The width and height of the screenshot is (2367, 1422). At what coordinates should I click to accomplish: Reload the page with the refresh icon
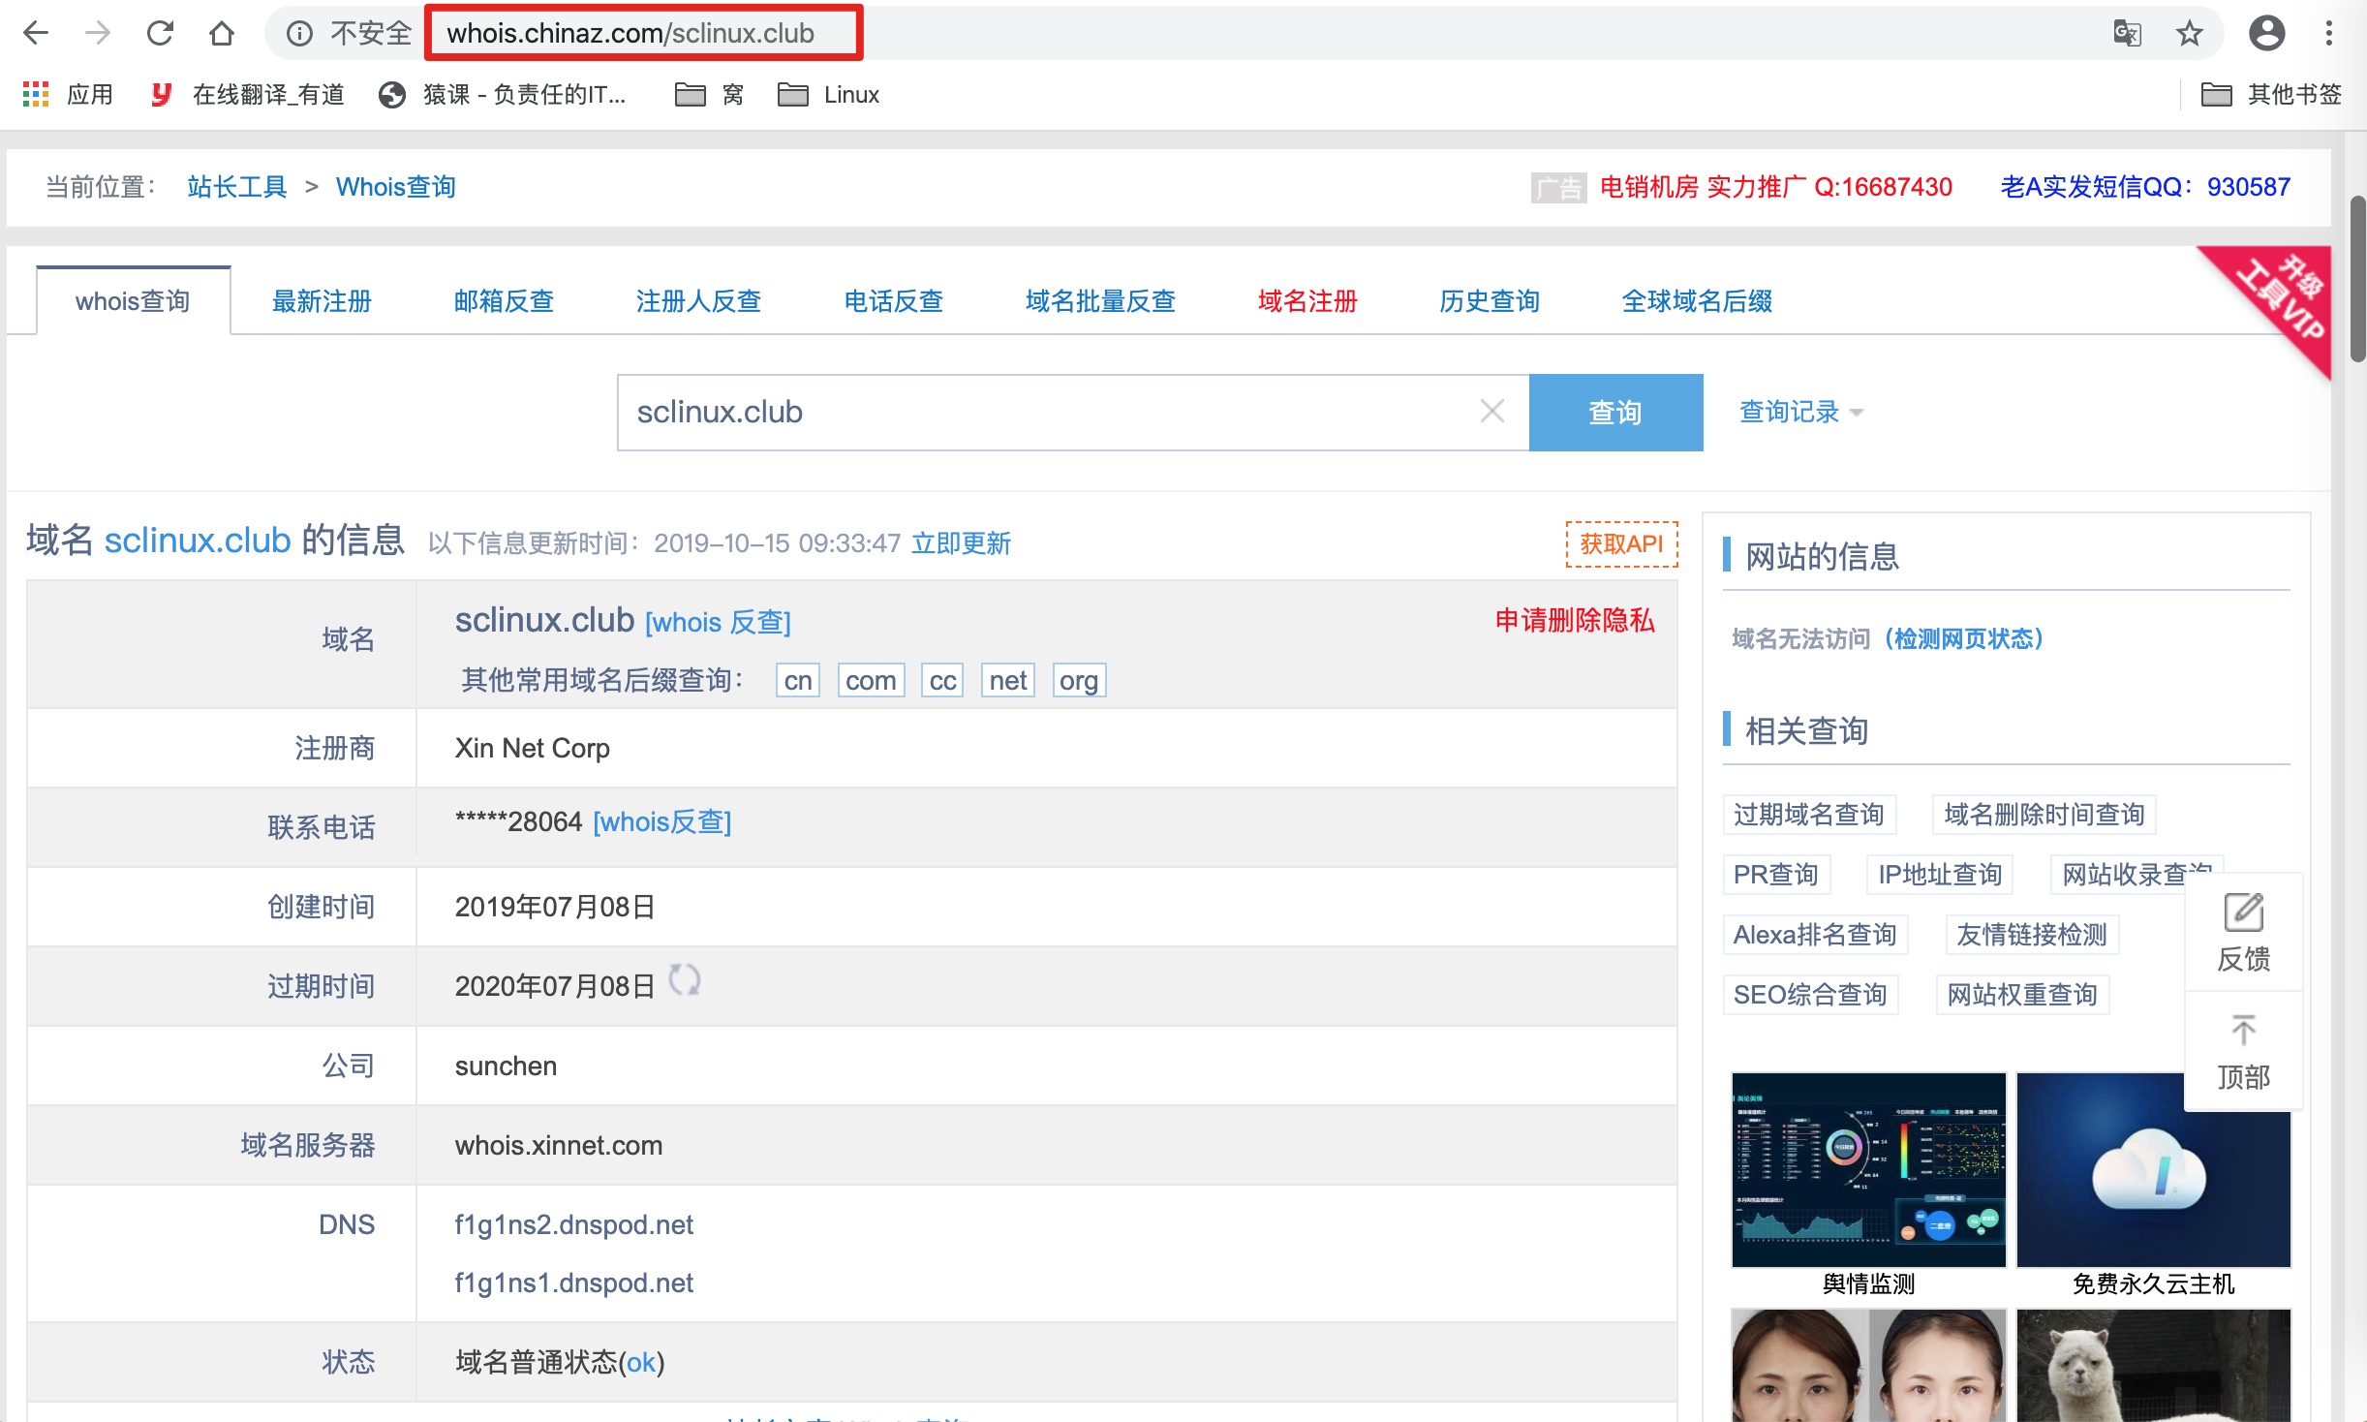coord(161,32)
